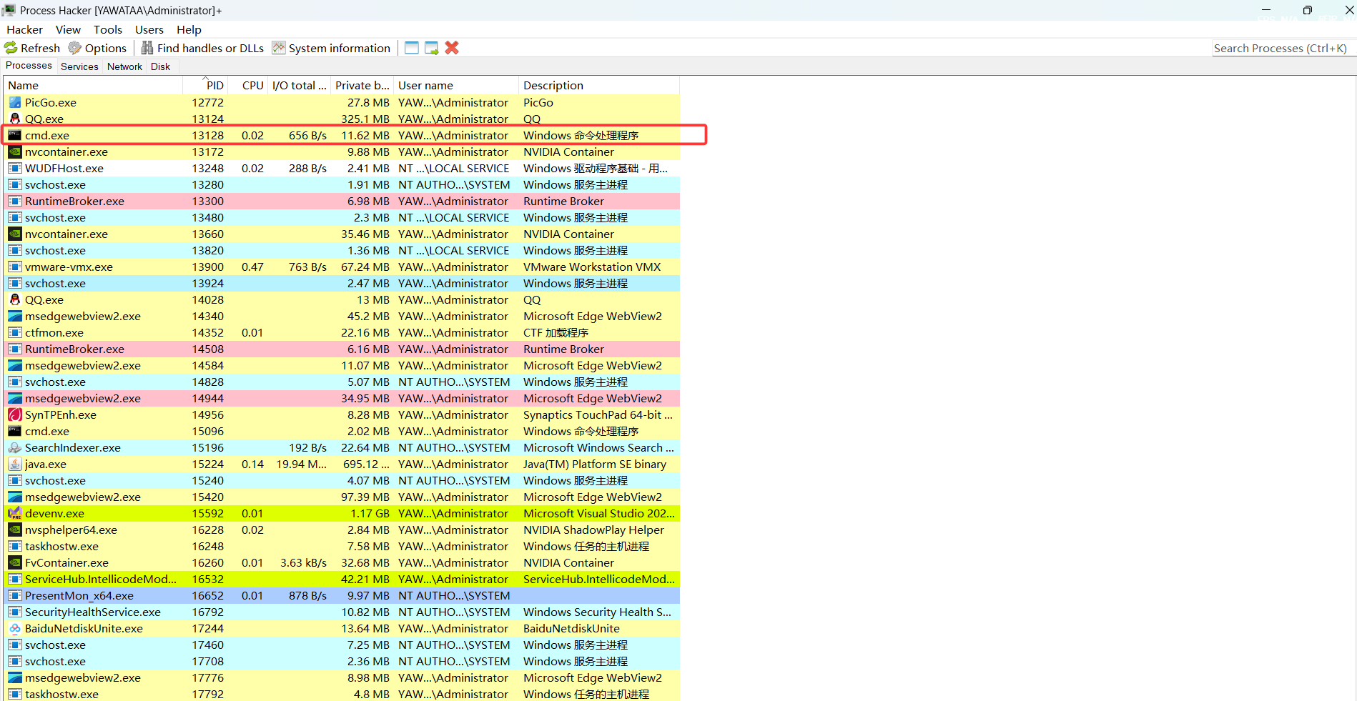Sort processes by PID column header
The width and height of the screenshot is (1357, 701).
[x=214, y=85]
